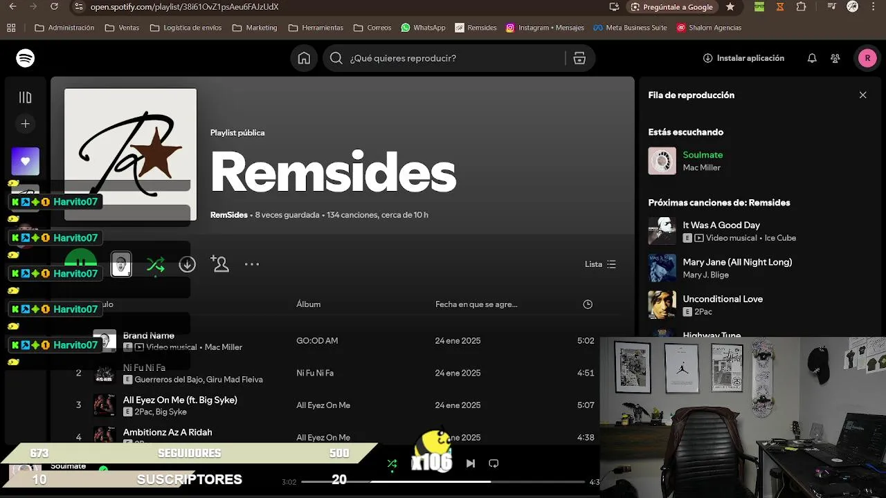Download the Remsides playlist
Image resolution: width=886 pixels, height=498 pixels.
click(187, 264)
